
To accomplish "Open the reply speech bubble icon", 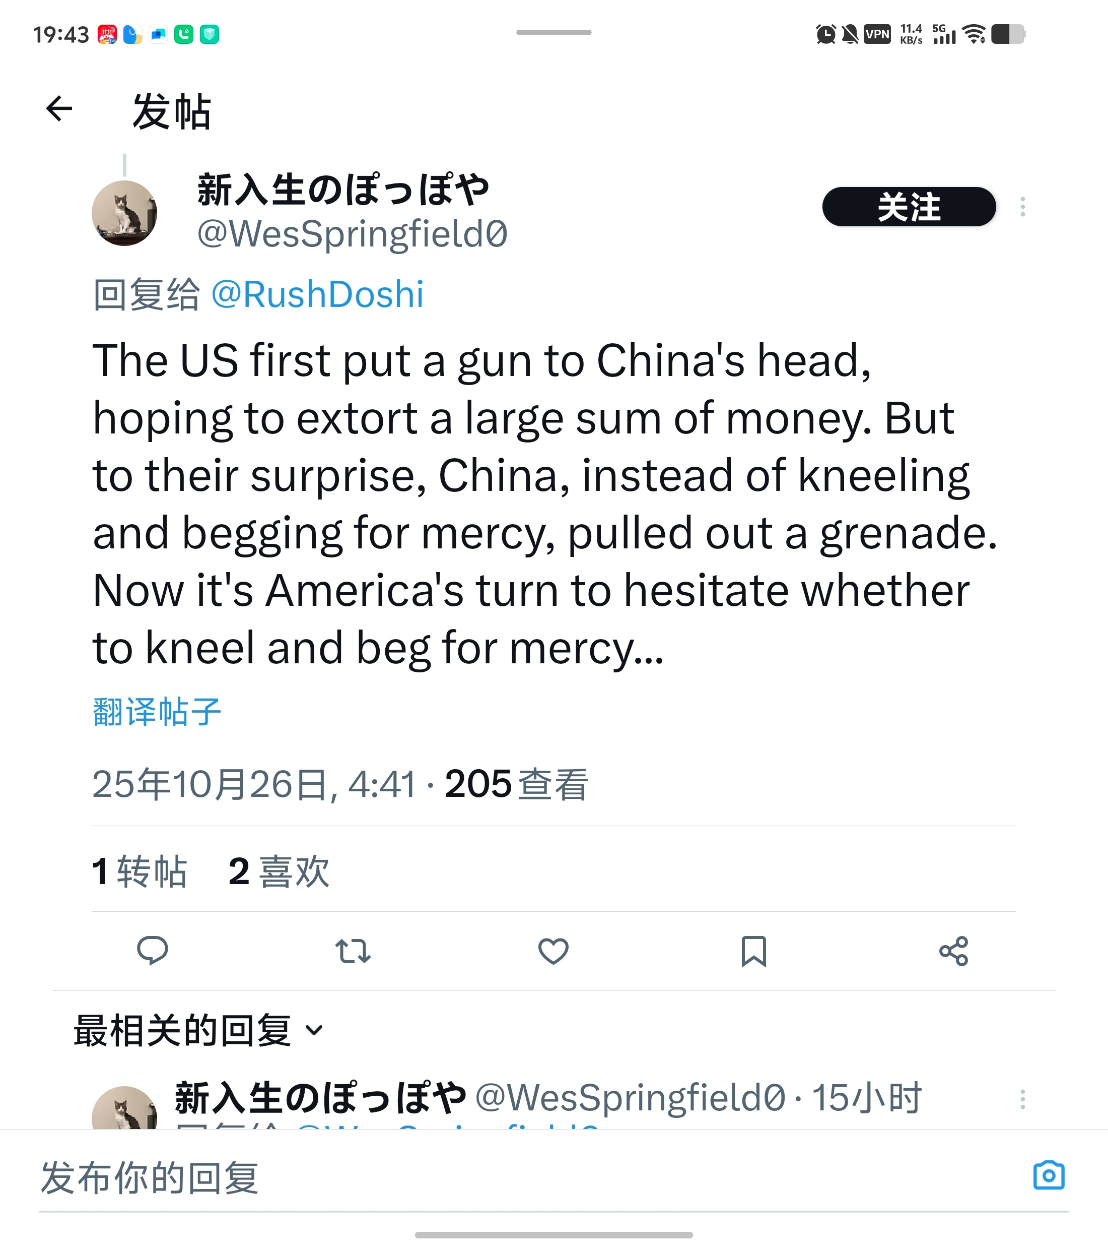I will click(152, 951).
